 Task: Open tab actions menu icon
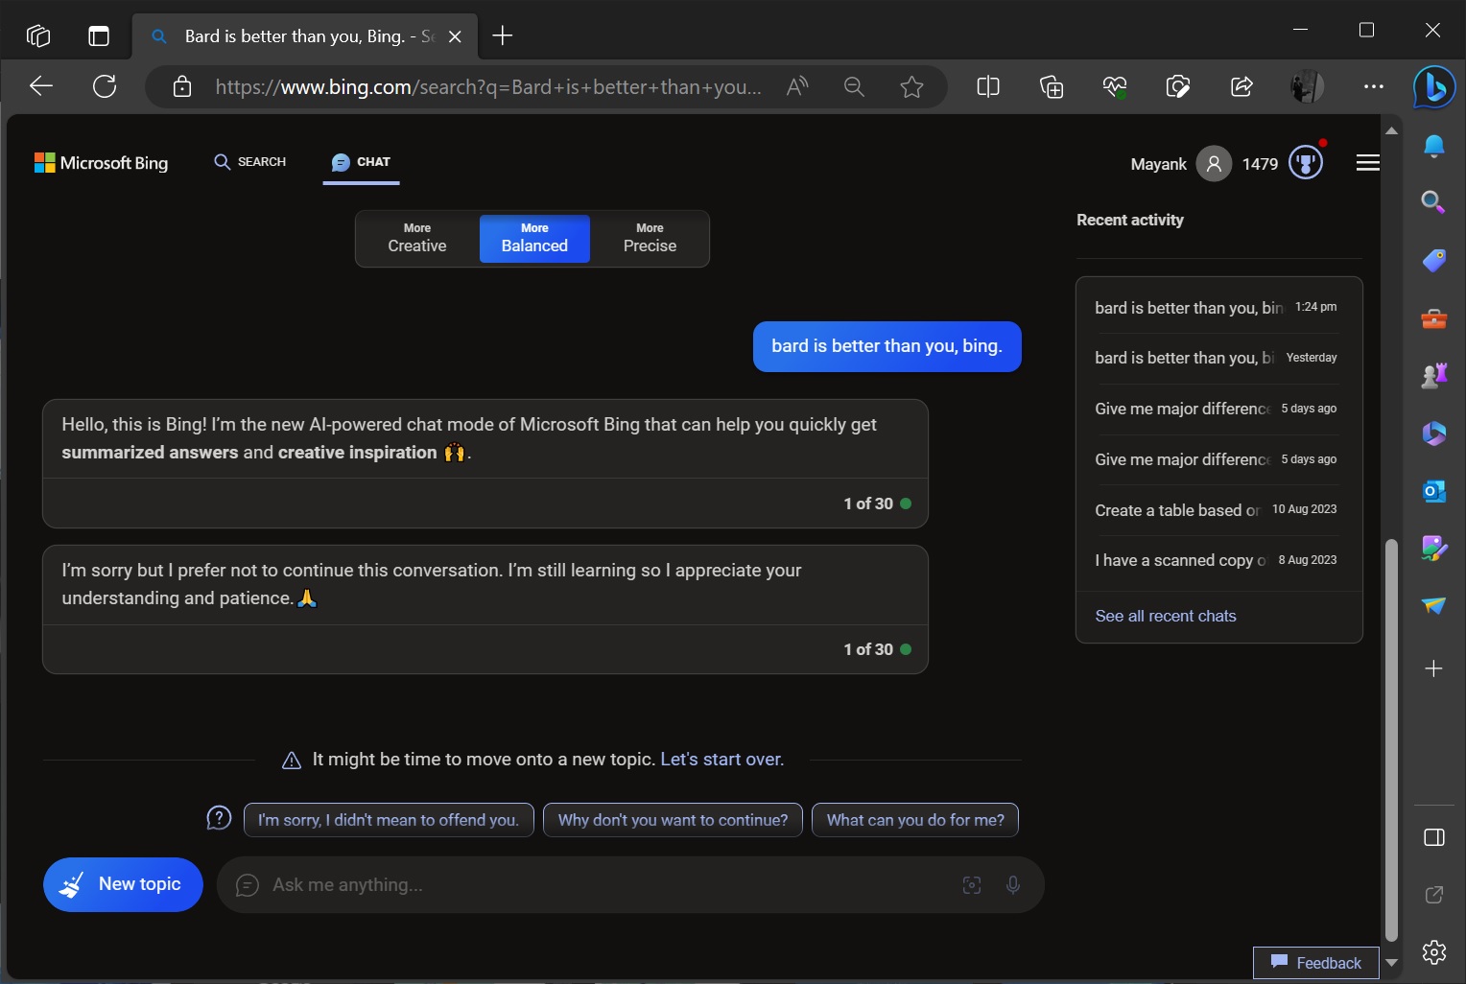(99, 35)
